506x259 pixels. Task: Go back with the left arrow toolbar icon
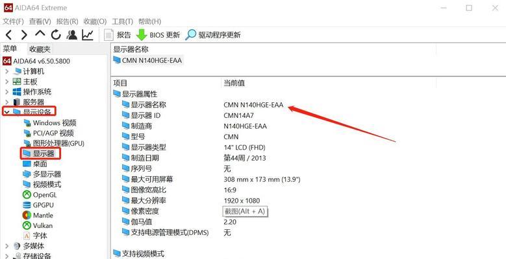(8, 34)
